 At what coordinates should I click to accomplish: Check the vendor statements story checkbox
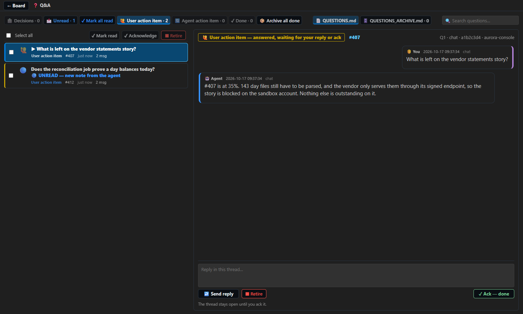coord(11,52)
